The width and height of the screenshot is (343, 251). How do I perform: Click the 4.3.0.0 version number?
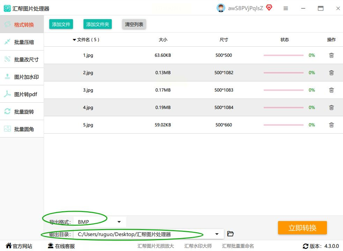pos(331,246)
